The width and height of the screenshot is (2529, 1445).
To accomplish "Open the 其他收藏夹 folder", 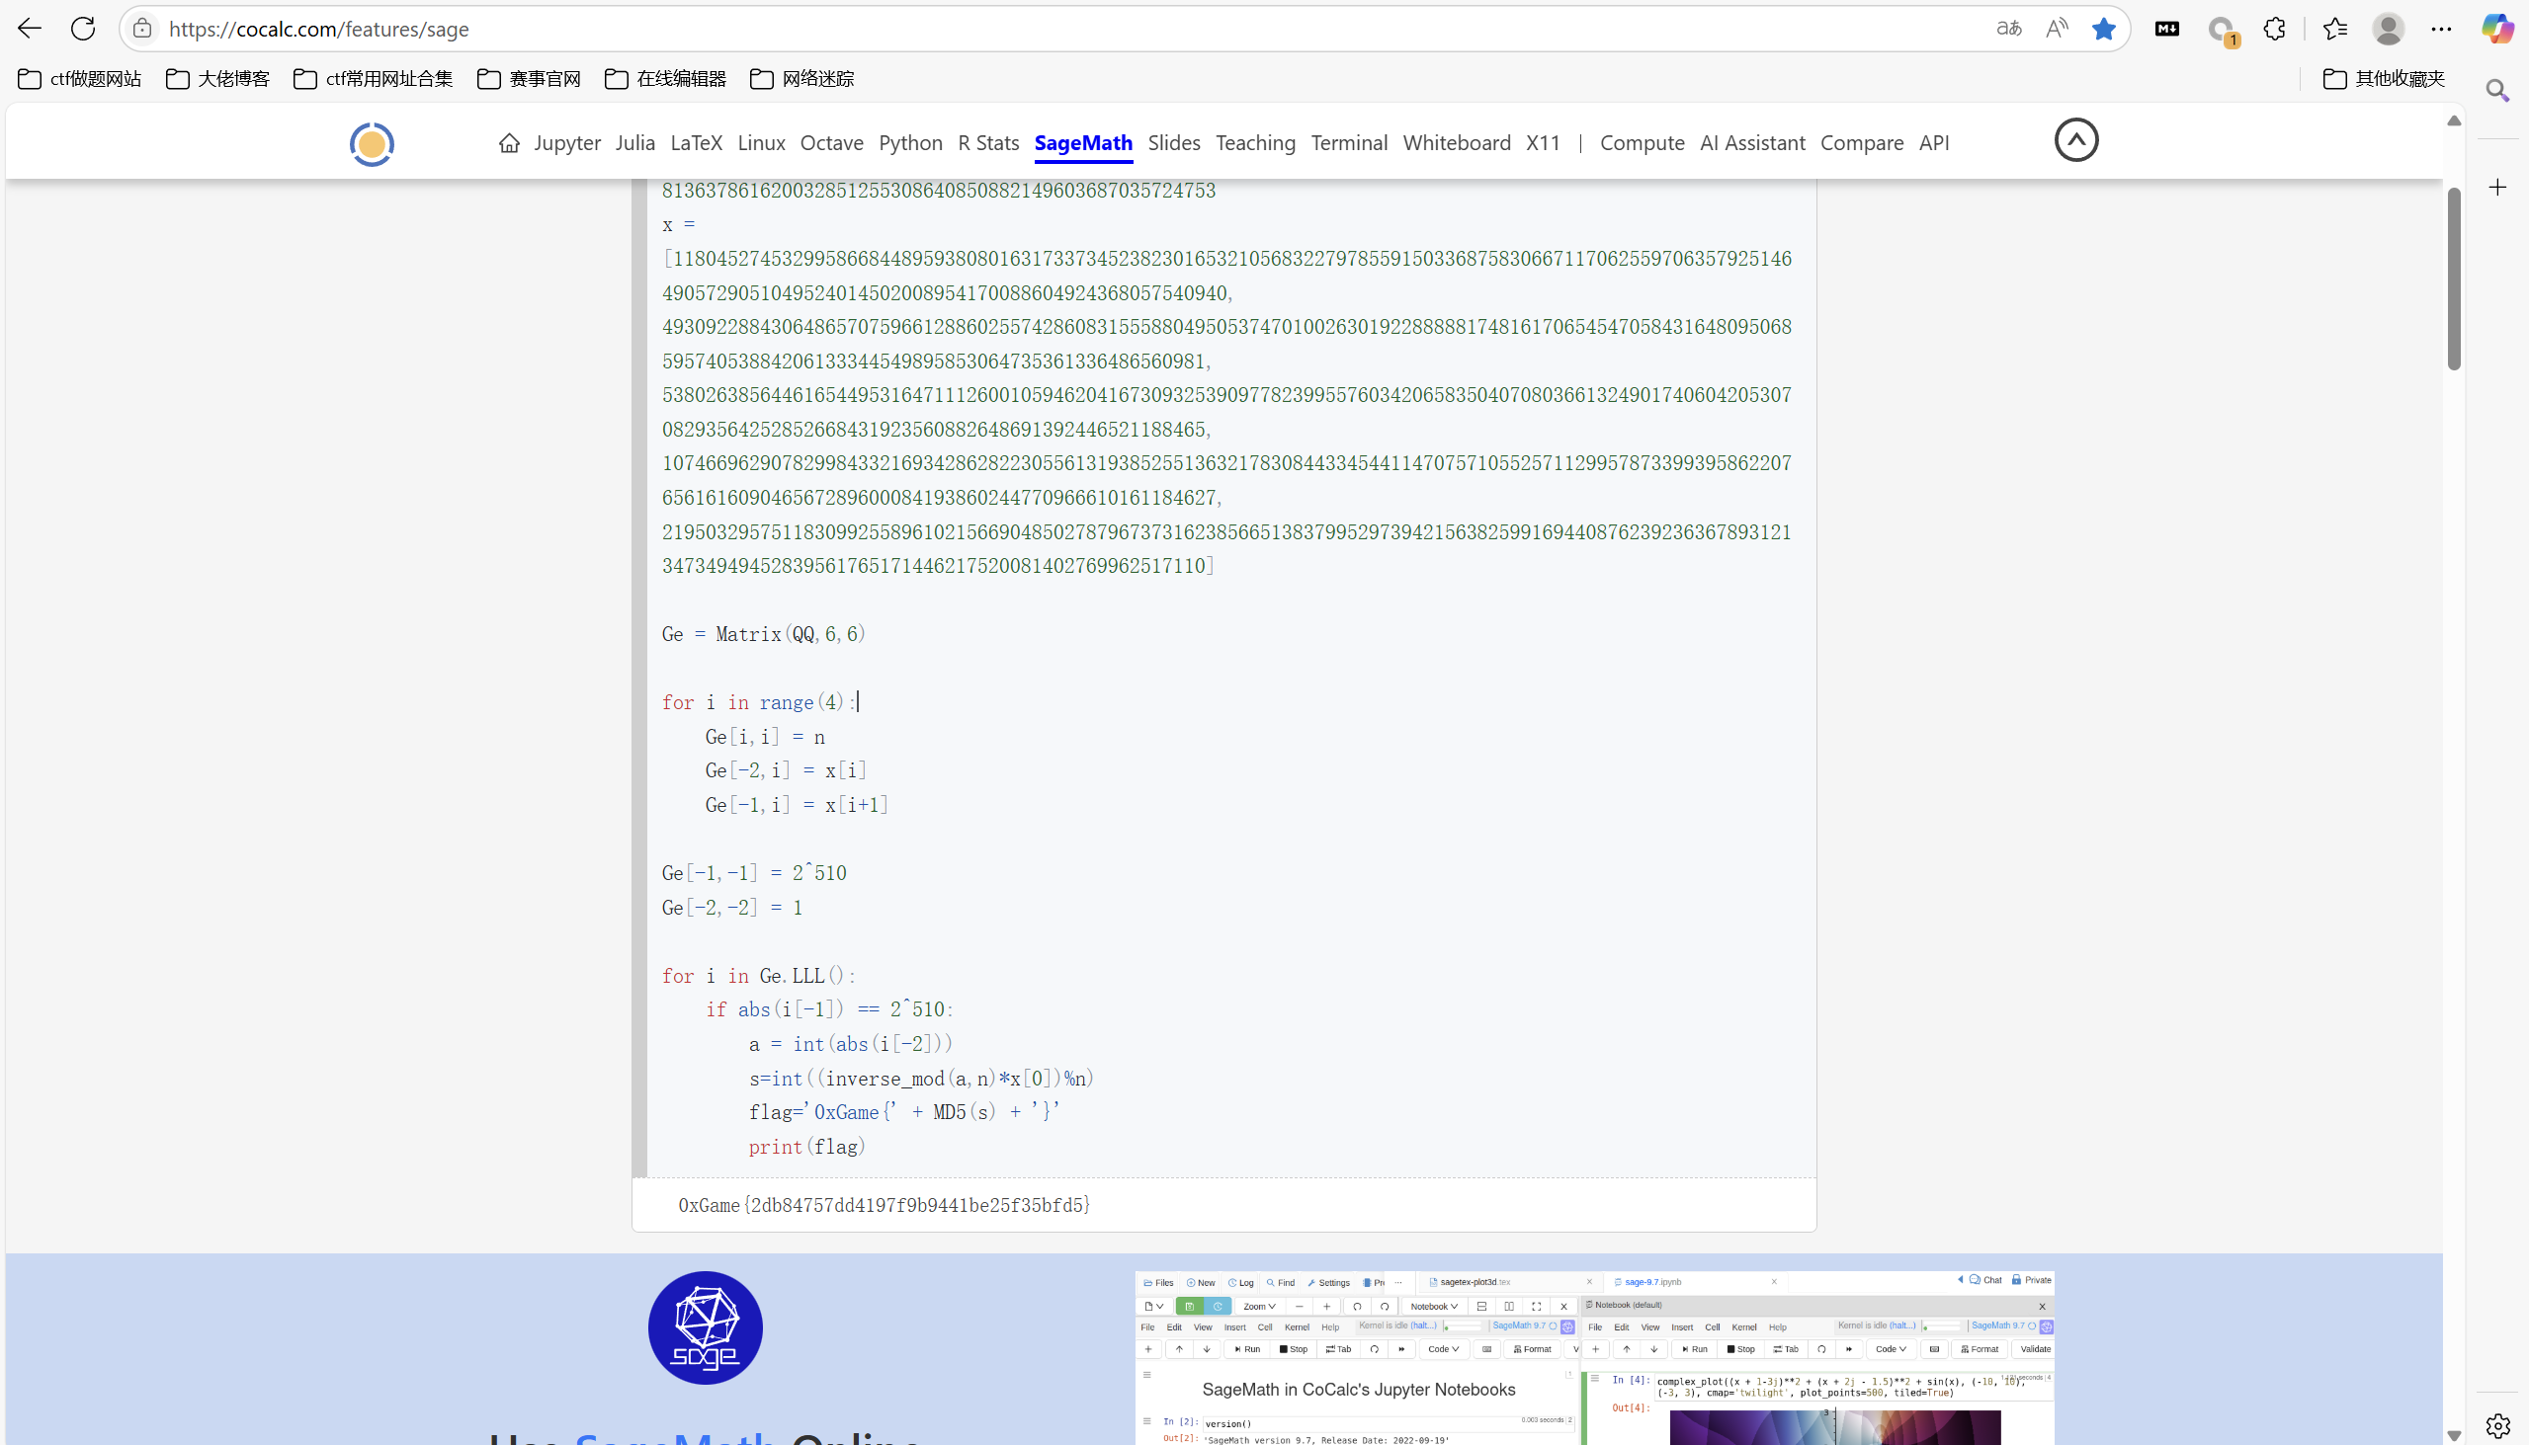I will tap(2384, 78).
